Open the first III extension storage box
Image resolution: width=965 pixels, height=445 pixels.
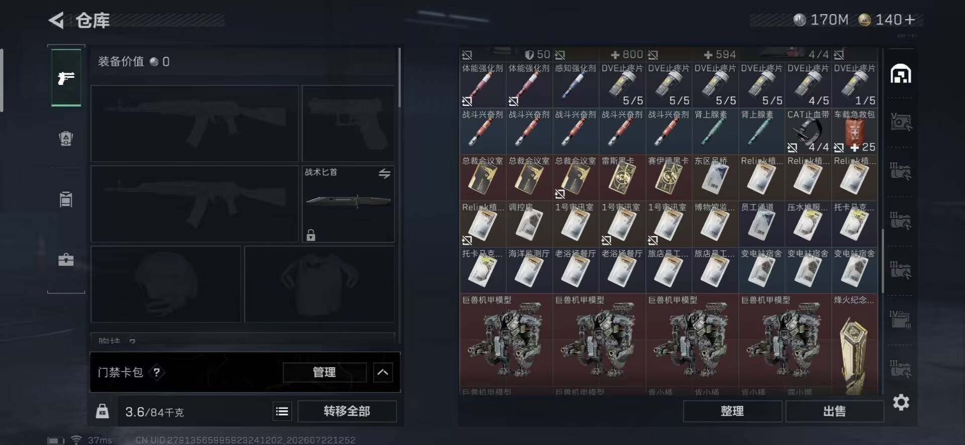(x=901, y=171)
